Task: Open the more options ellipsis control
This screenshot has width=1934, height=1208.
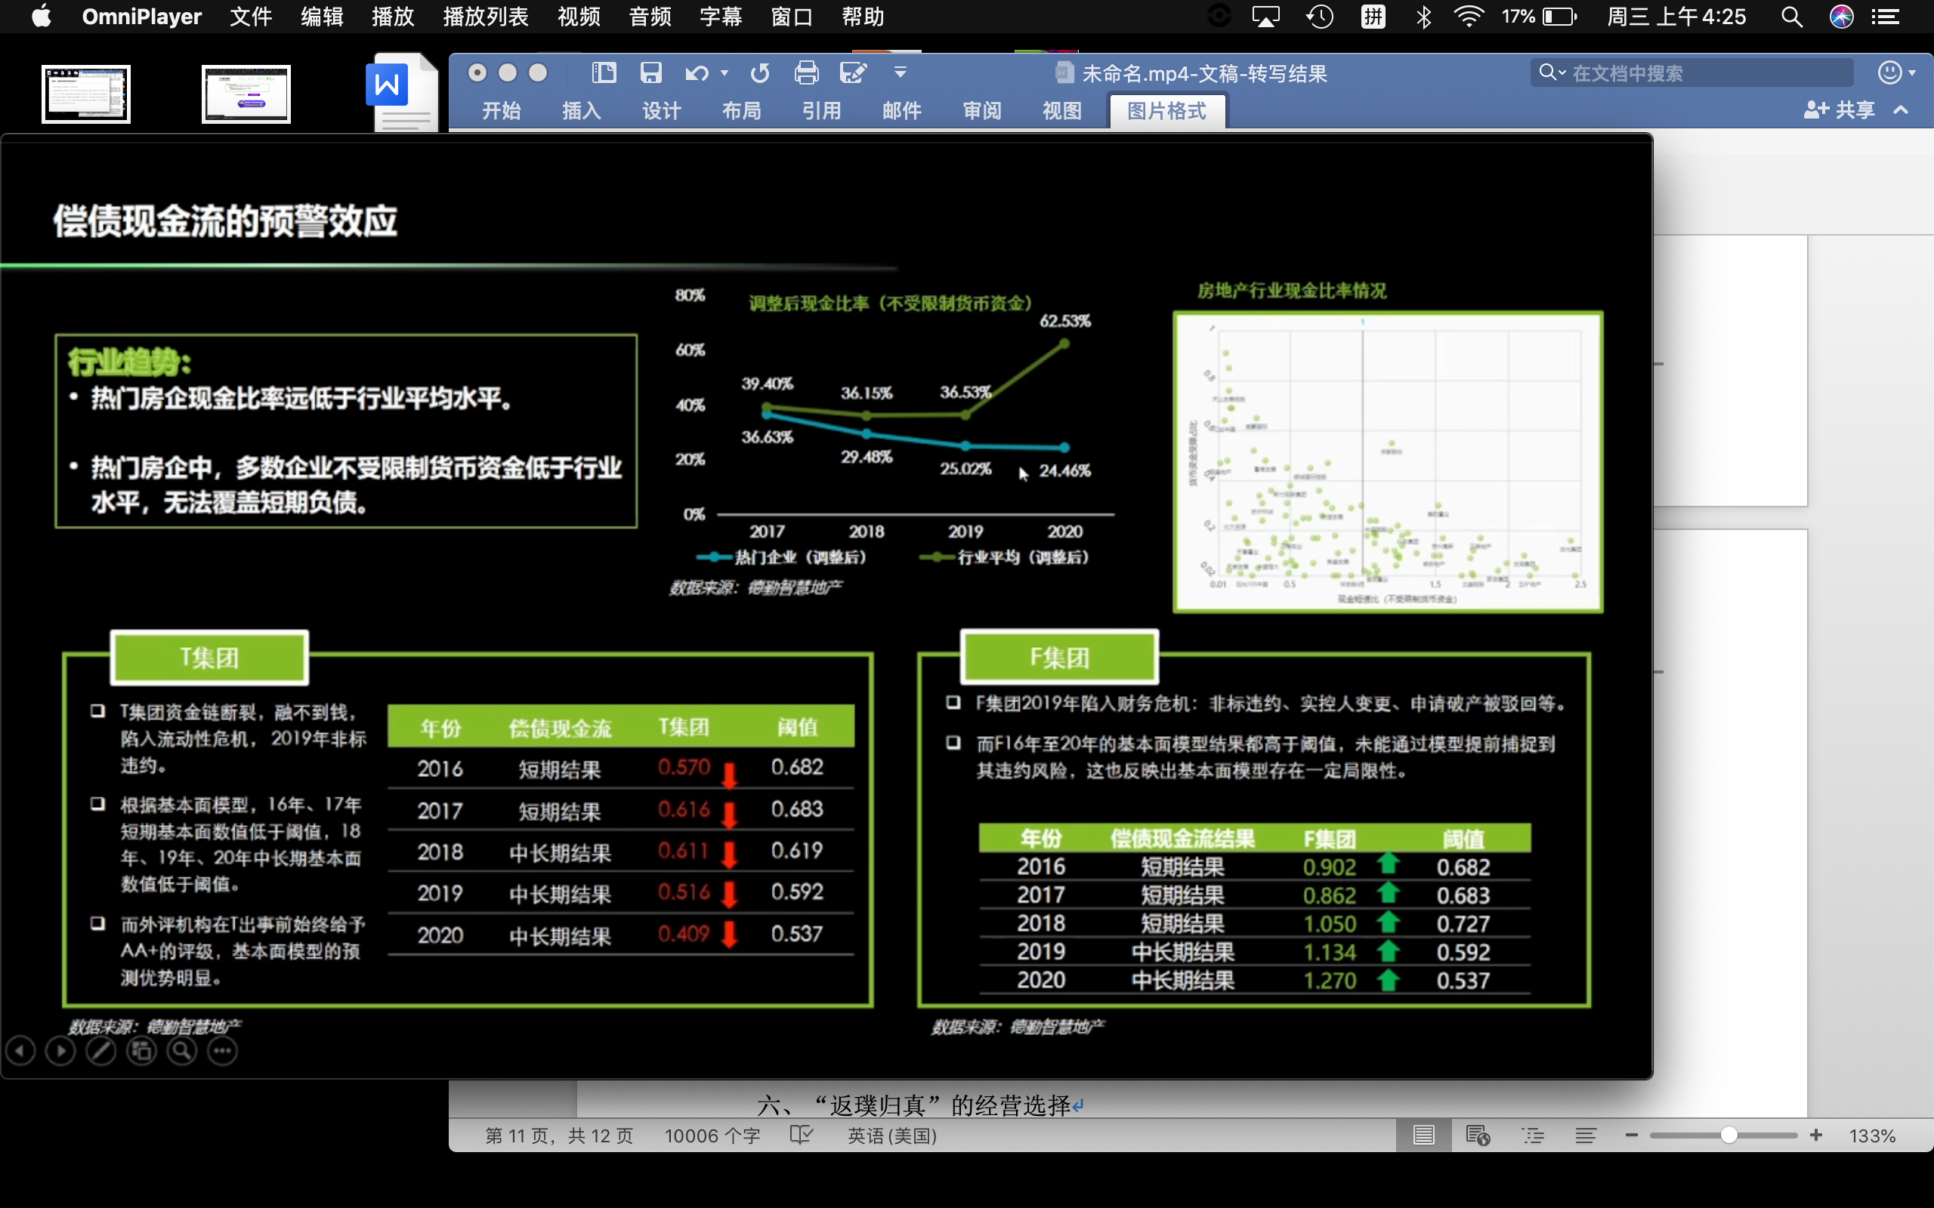Action: click(223, 1051)
